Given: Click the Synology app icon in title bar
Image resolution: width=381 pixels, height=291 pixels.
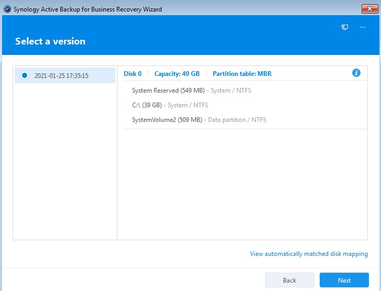Looking at the screenshot, I should (x=7, y=9).
